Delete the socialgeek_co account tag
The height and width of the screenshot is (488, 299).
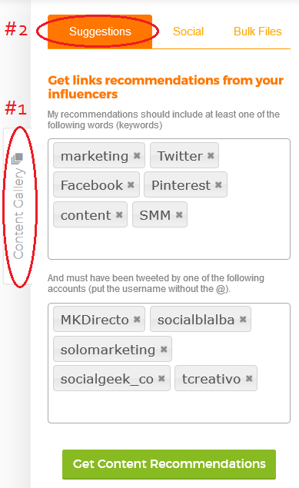pyautogui.click(x=161, y=378)
